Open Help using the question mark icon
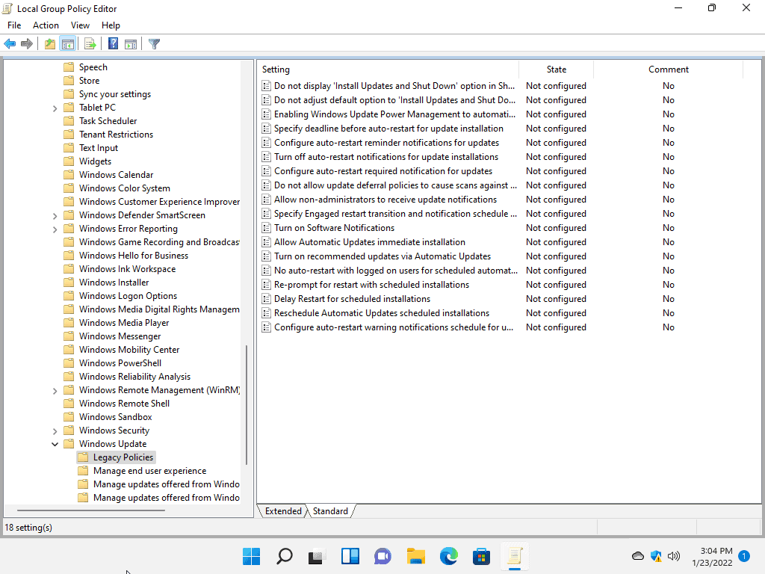Viewport: 765px width, 574px height. (x=112, y=43)
